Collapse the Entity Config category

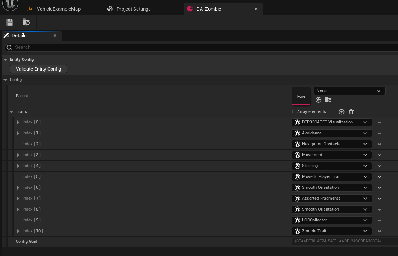coord(5,60)
